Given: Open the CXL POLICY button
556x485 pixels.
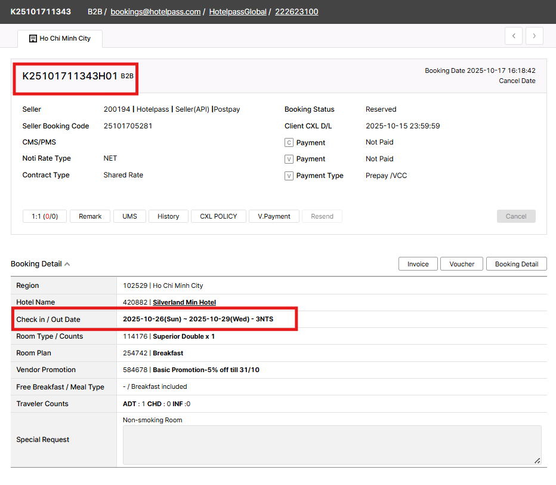Looking at the screenshot, I should coord(218,216).
